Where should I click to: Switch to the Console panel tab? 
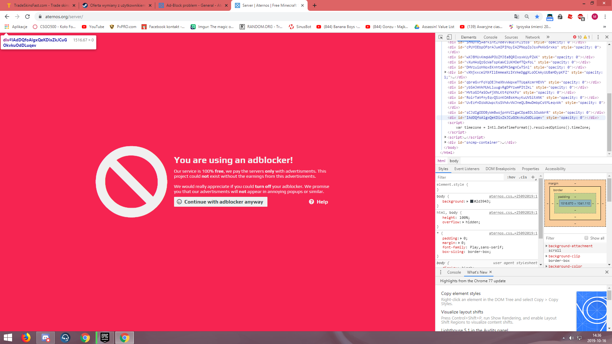point(490,37)
